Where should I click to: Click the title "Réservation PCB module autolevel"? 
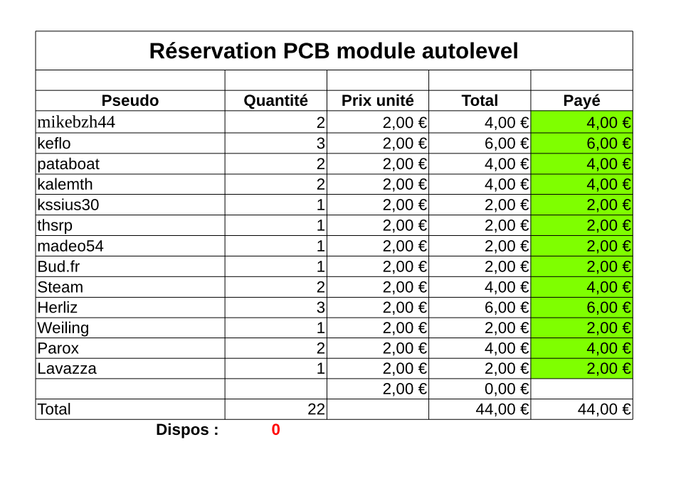click(334, 51)
